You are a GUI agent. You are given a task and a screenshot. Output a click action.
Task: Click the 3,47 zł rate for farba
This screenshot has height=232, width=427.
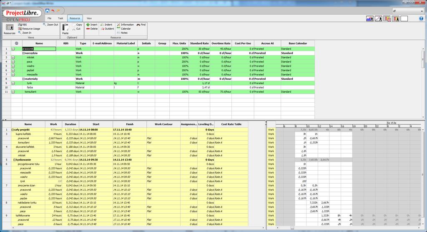199,88
